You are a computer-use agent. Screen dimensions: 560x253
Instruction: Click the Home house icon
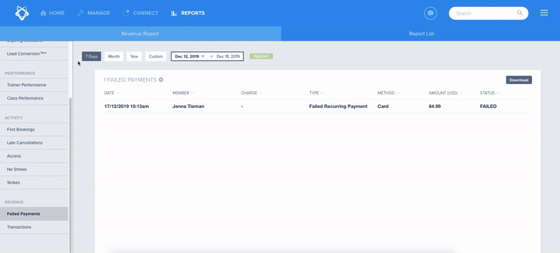[x=43, y=13]
